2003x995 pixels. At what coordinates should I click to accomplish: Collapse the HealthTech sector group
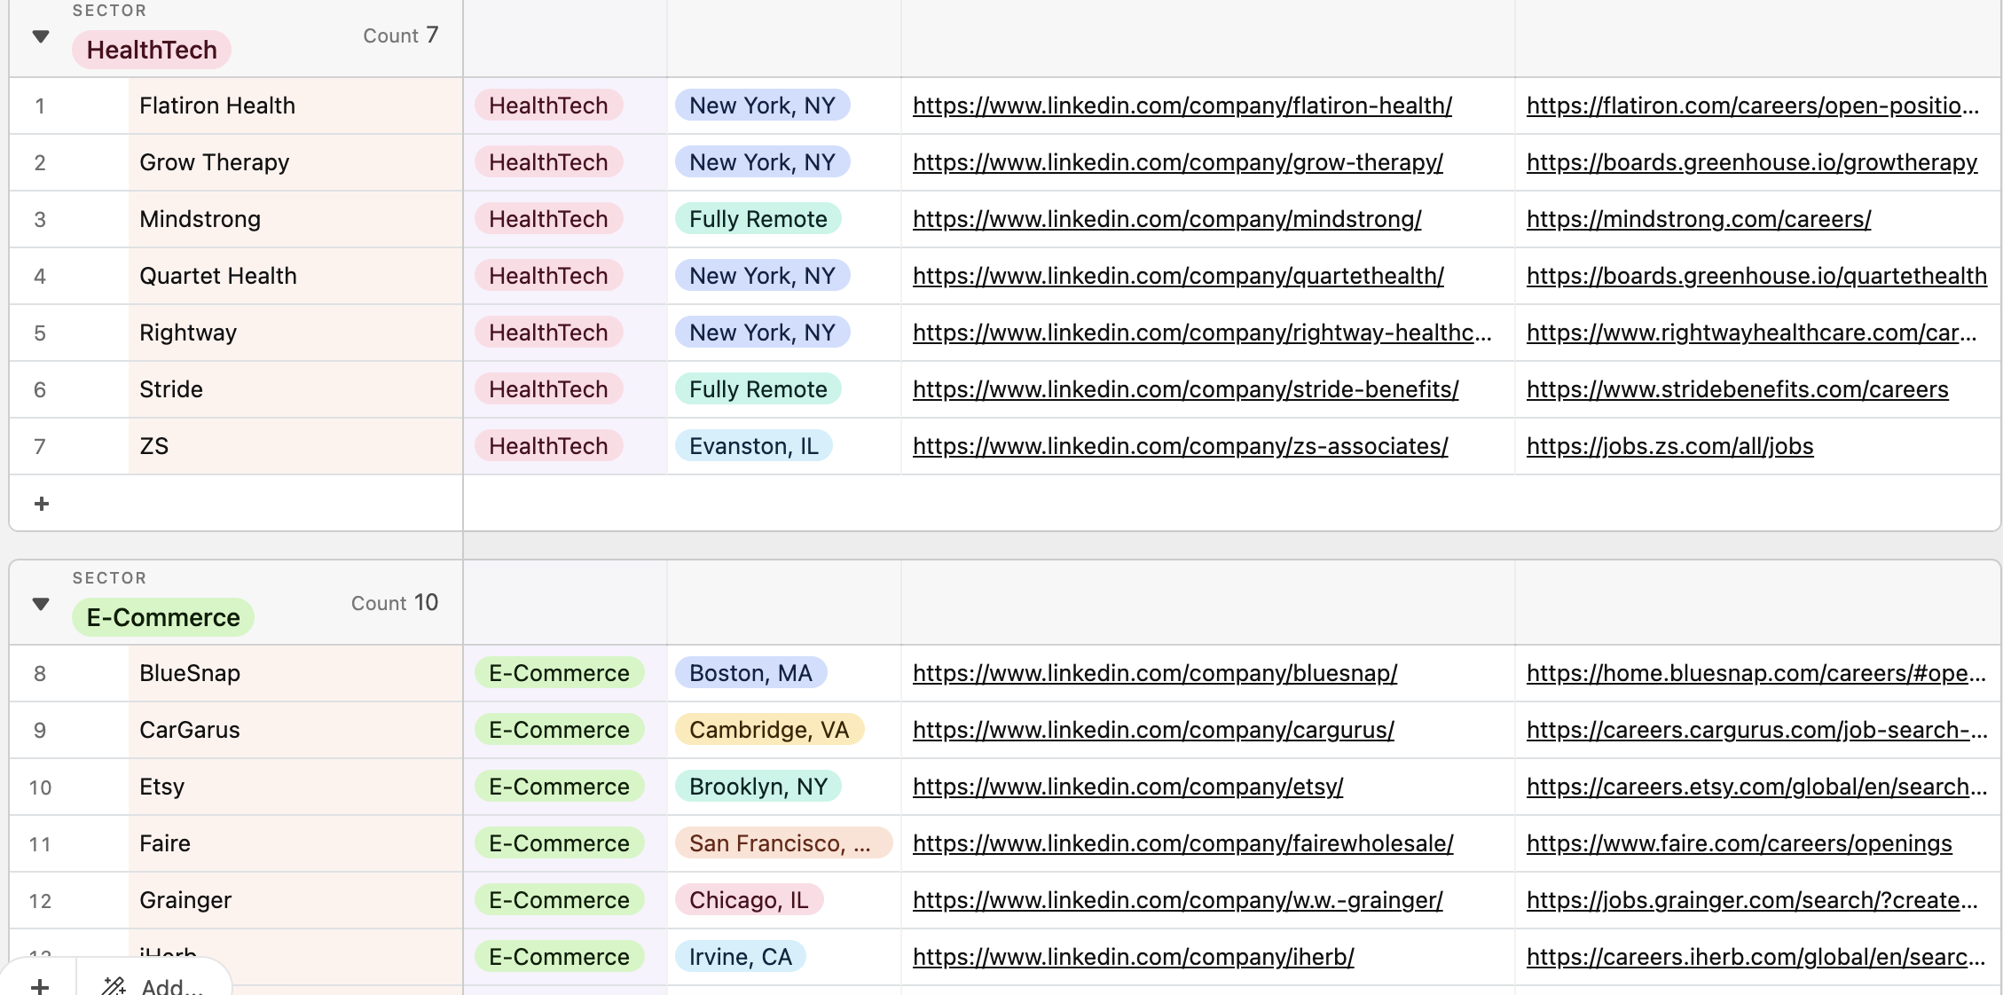[41, 36]
